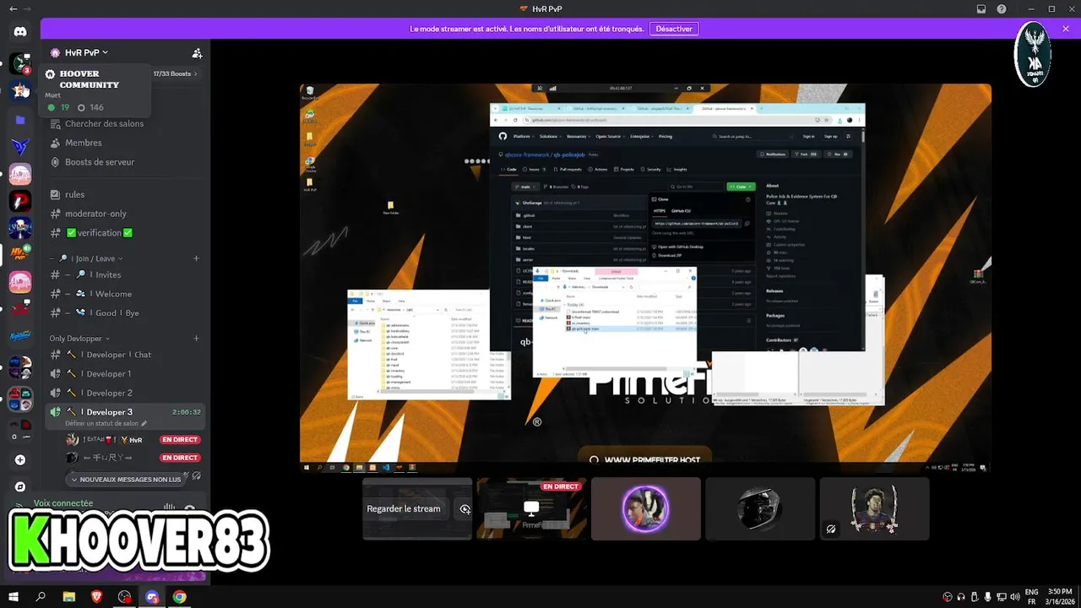Click Définir un statut de salon

point(102,423)
